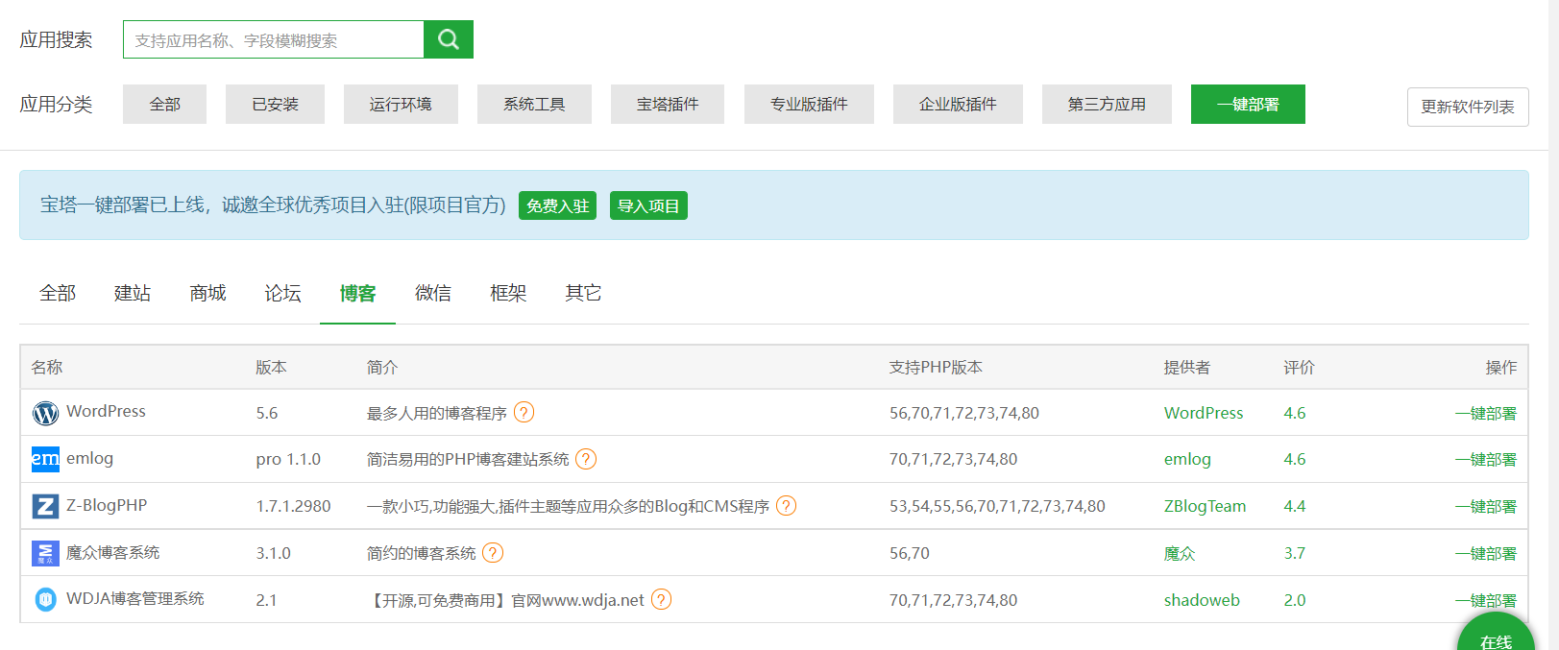1559x650 pixels.
Task: Click Z-BlogPHP rating 4.4
Action: coord(1295,506)
